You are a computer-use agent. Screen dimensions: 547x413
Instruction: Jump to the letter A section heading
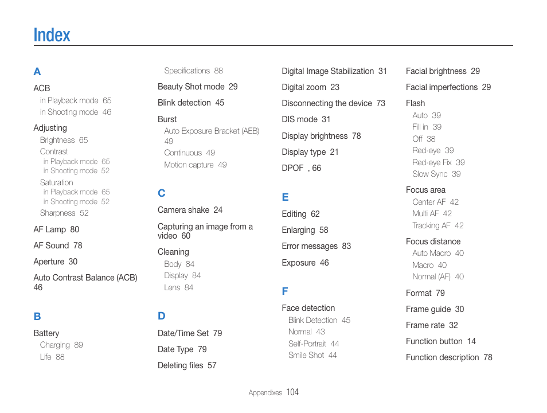point(37,72)
